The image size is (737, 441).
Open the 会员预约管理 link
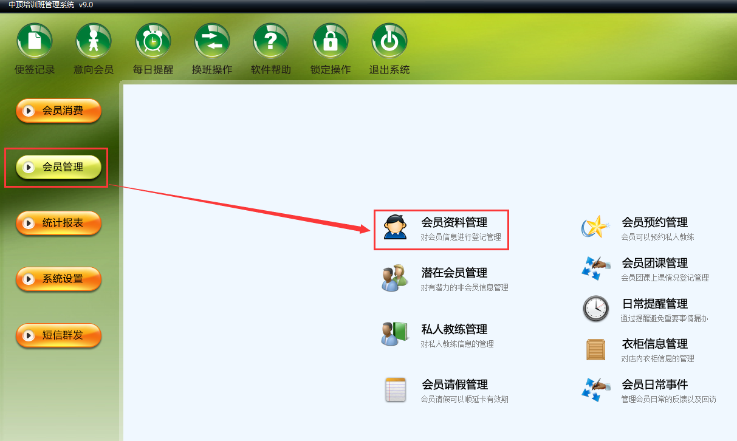coord(654,223)
